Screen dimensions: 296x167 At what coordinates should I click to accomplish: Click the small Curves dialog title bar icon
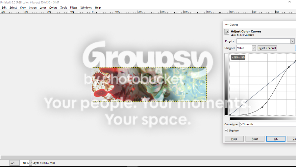[x=227, y=25]
